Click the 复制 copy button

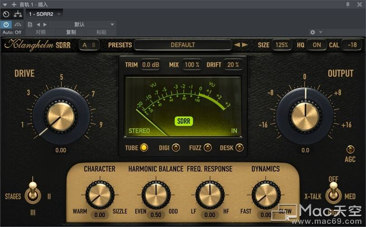click(x=71, y=32)
